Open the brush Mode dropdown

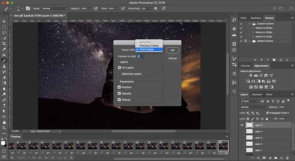point(55,8)
